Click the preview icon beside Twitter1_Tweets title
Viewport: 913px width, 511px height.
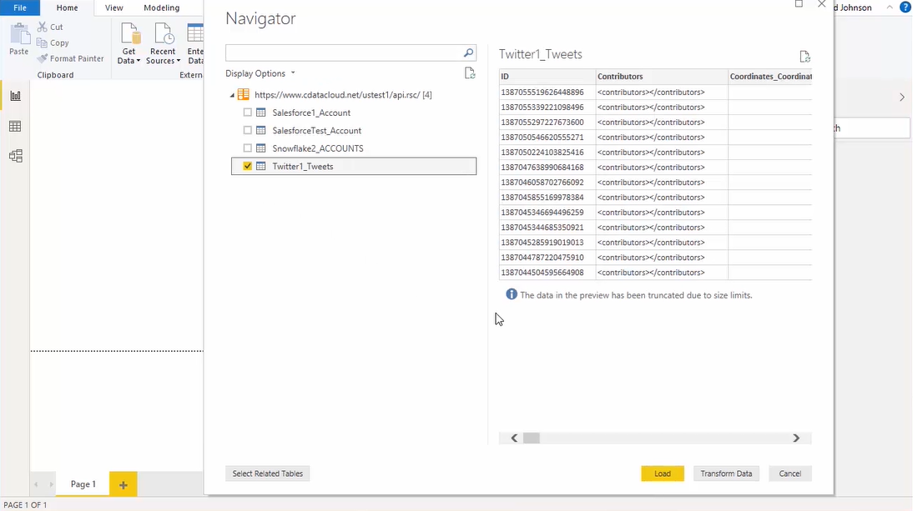(805, 56)
